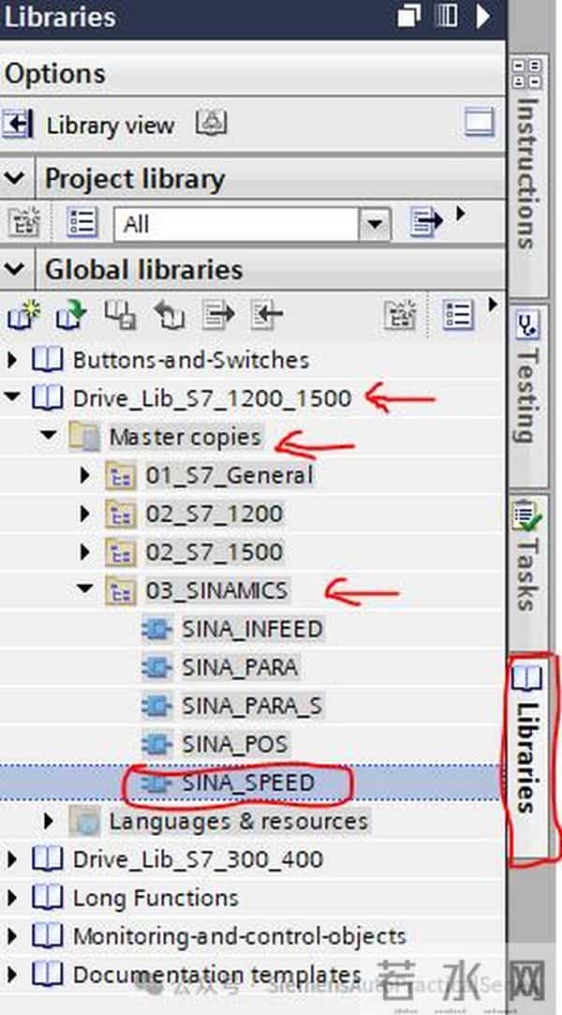Viewport: 562px width, 1015px height.
Task: Select the Long Functions library
Action: point(155,898)
